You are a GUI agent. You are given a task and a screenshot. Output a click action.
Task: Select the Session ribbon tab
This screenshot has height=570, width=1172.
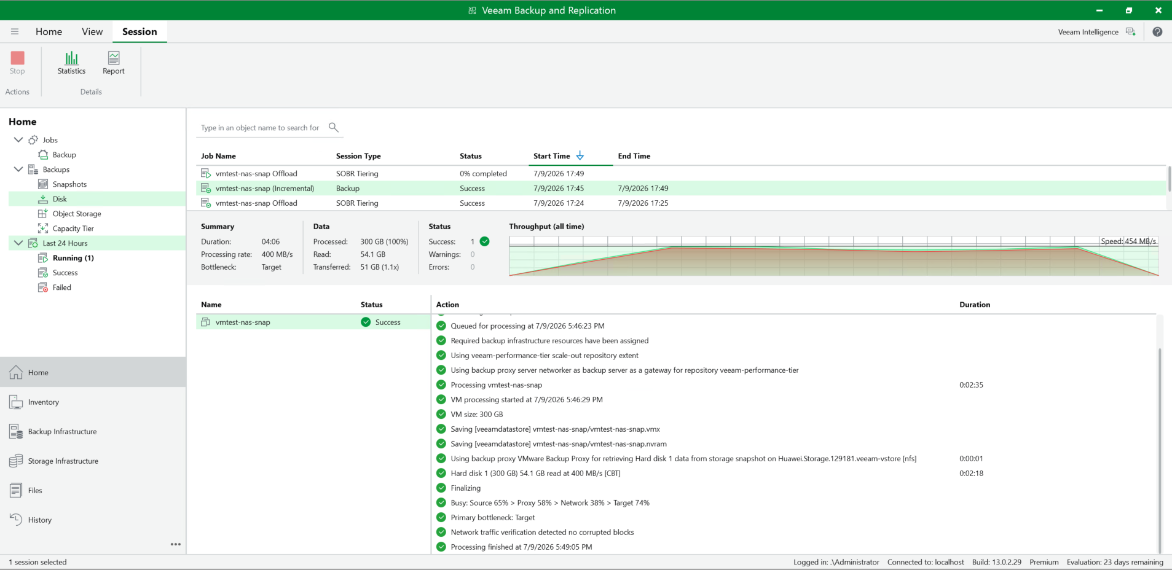[x=140, y=31]
